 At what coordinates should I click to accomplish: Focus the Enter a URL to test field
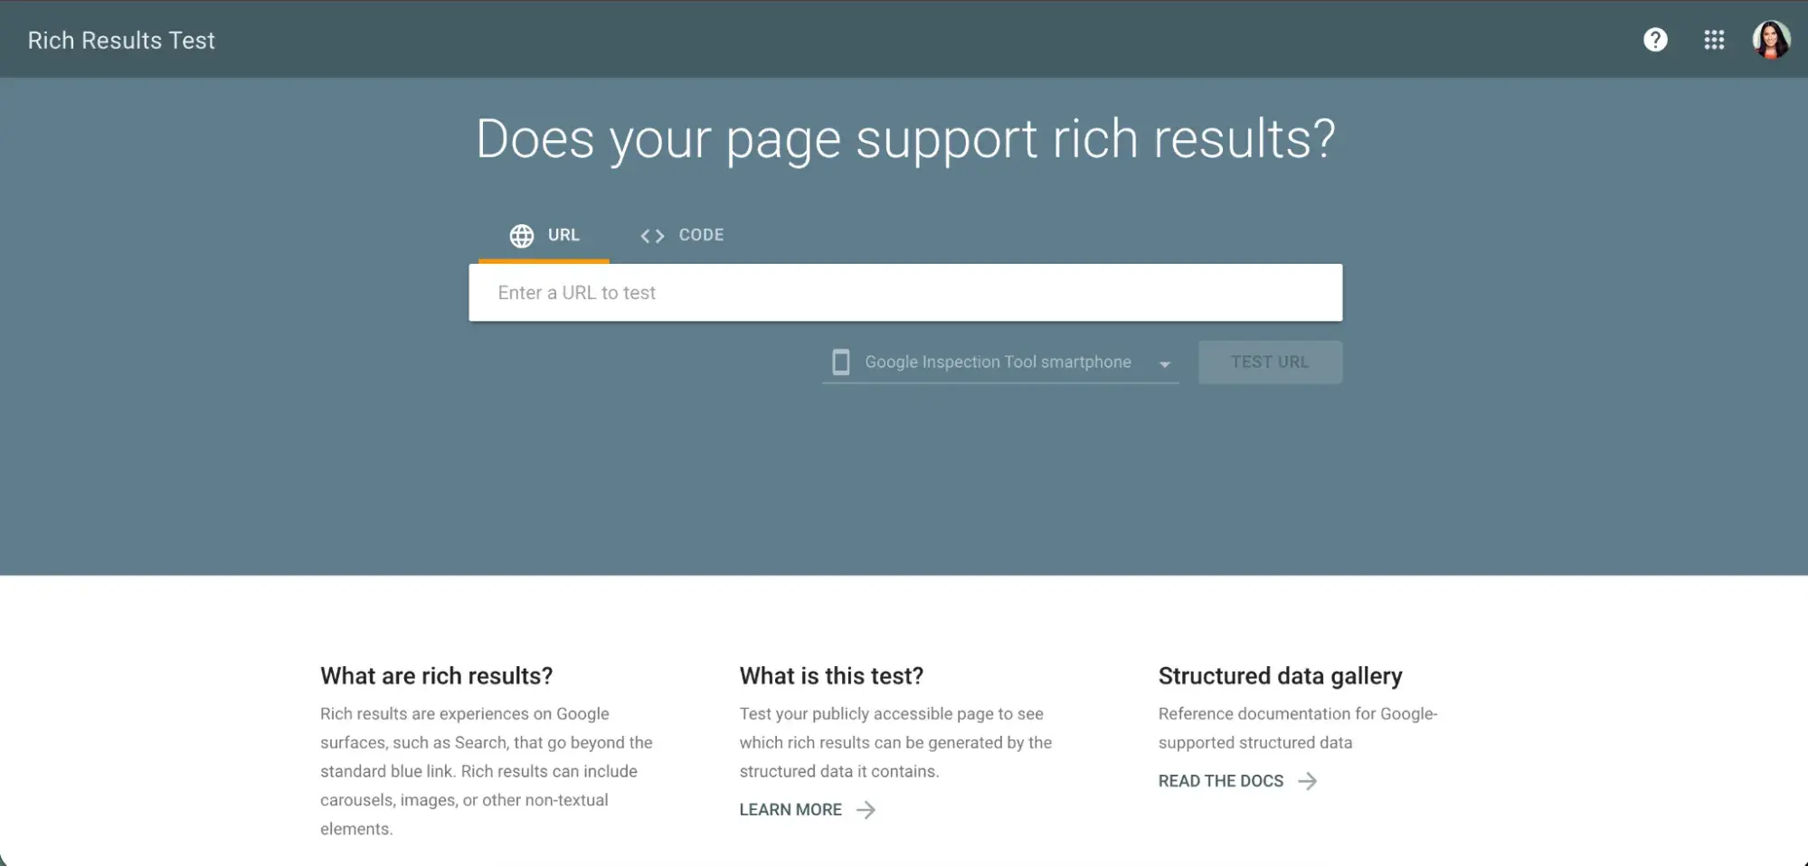click(904, 292)
